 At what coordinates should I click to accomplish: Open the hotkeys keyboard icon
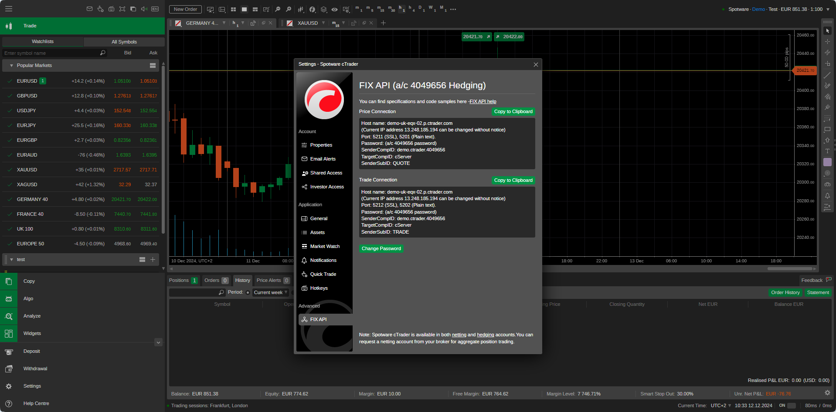pyautogui.click(x=111, y=9)
